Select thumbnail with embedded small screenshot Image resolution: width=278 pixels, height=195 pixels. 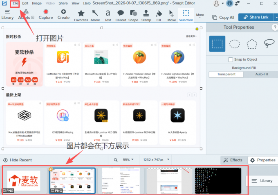click(x=169, y=181)
